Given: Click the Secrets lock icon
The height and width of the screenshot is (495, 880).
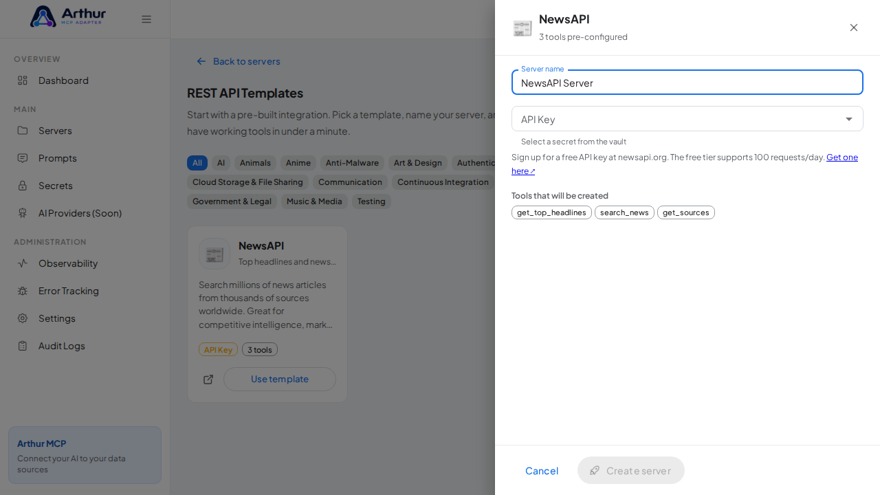Looking at the screenshot, I should 23,186.
